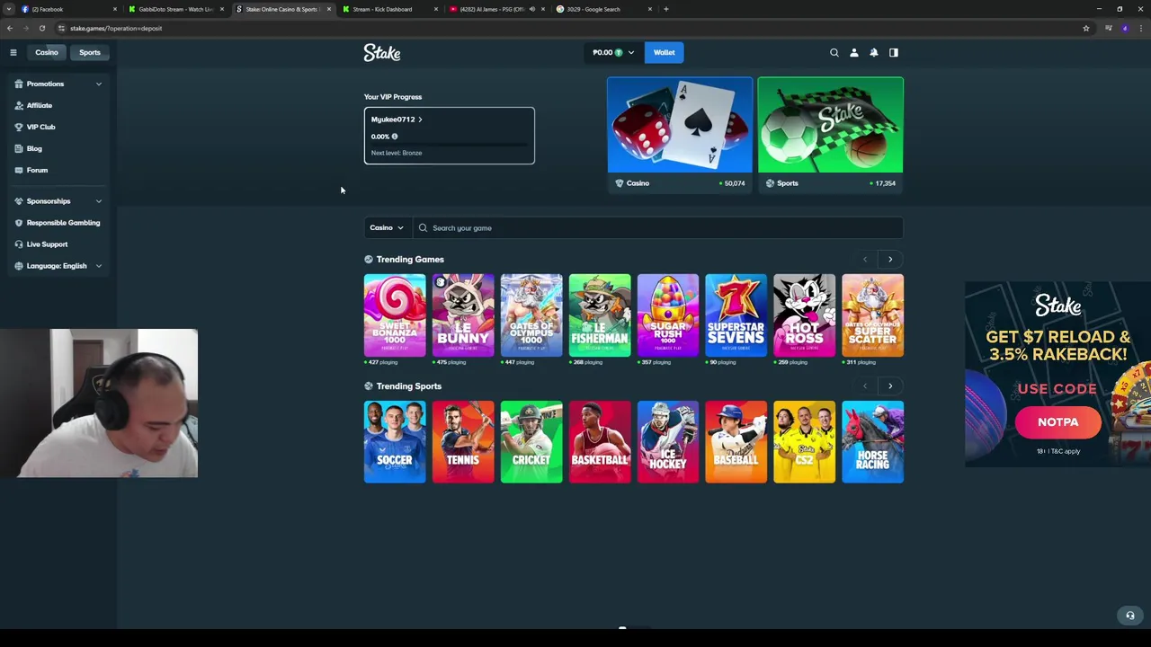
Task: Toggle the chat panel icon in header
Action: pos(894,52)
